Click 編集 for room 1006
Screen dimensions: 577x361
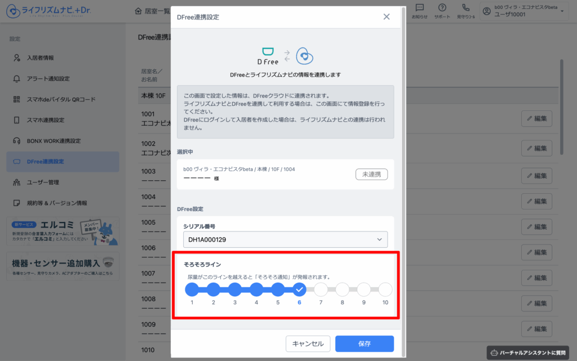536,252
